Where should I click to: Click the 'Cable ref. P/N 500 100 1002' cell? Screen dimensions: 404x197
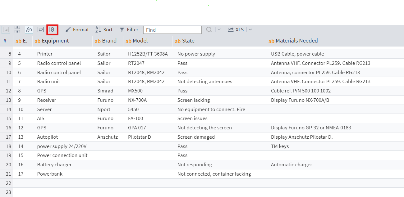(301, 91)
